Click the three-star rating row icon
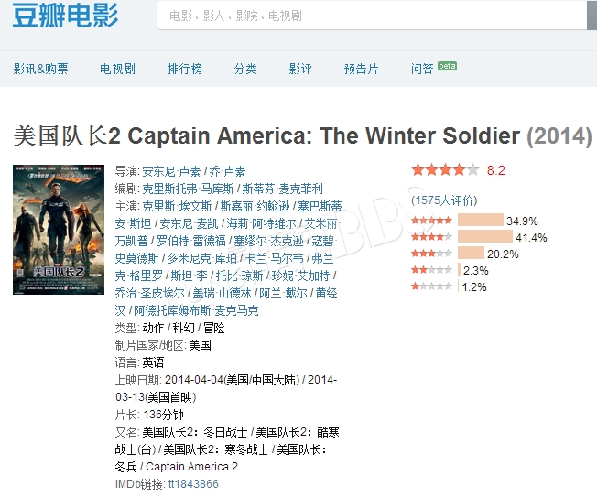The image size is (597, 497). 432,253
